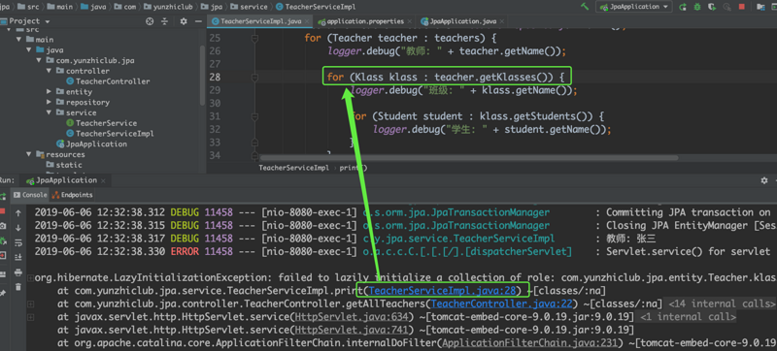The image size is (777, 351).
Task: Start debugging with the green bug icon
Action: pos(697,7)
